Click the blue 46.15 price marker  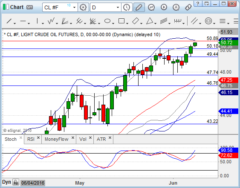228,92
